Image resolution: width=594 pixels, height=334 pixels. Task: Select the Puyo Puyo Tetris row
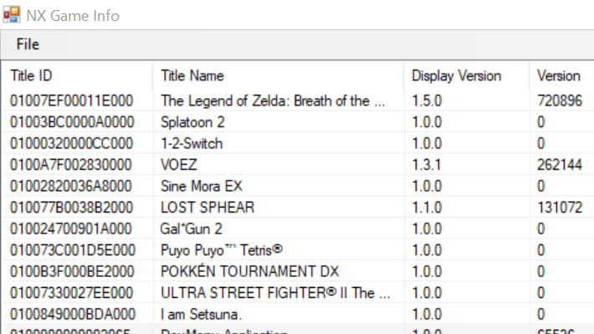click(298, 250)
